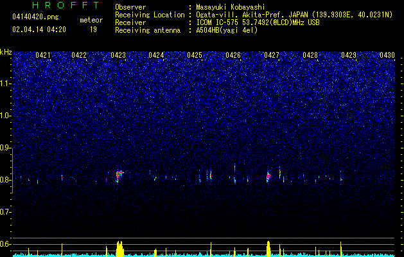
Task: Click the 'Receiving Location' label
Action: click(150, 15)
